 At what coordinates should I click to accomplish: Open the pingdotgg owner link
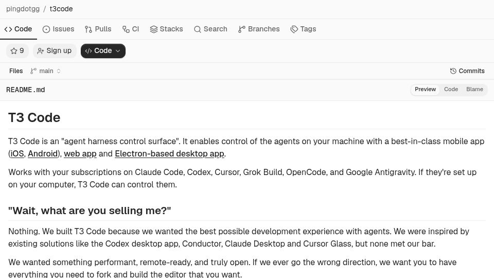pyautogui.click(x=23, y=9)
